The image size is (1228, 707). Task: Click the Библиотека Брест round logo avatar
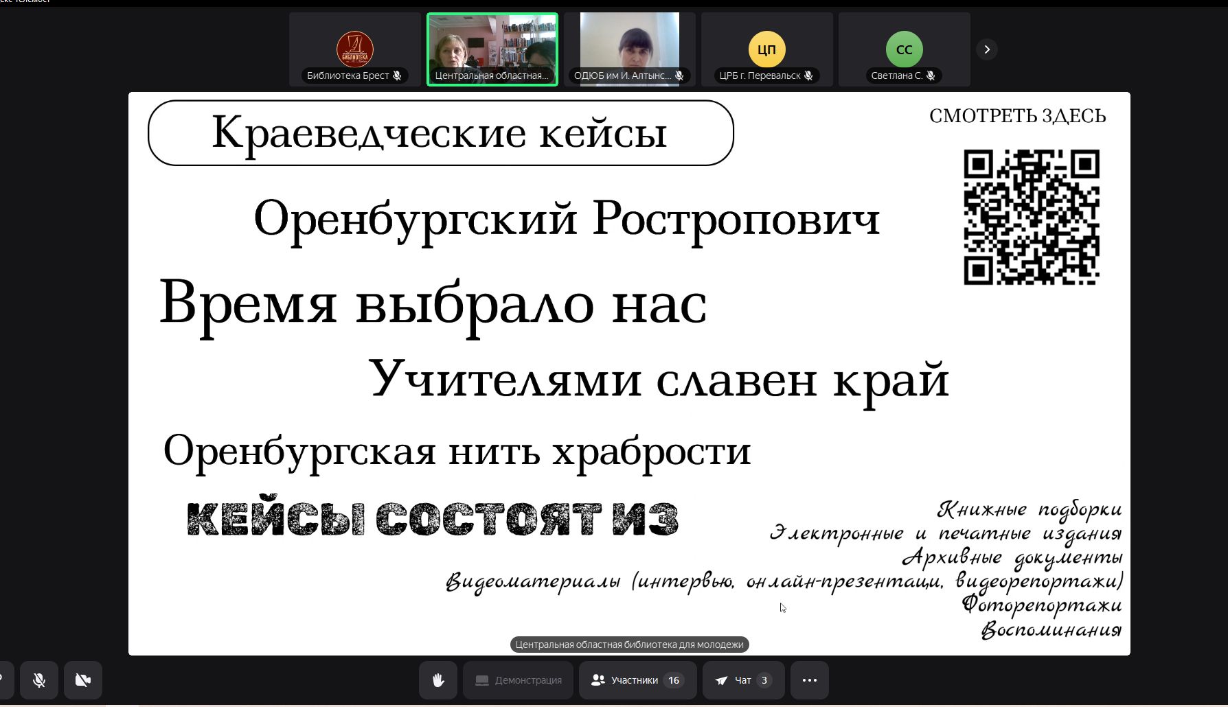355,48
